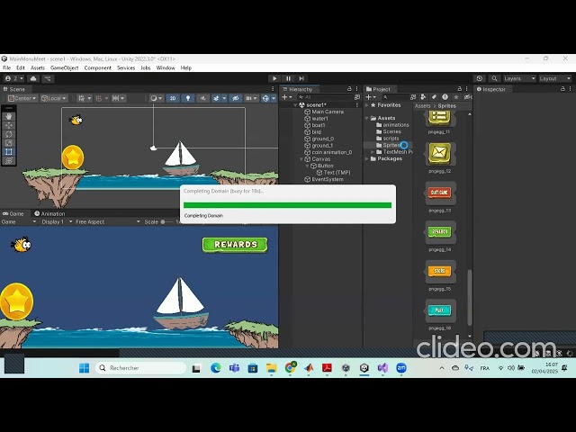The height and width of the screenshot is (432, 576).
Task: Toggle Scene audio mute button
Action: point(202,98)
